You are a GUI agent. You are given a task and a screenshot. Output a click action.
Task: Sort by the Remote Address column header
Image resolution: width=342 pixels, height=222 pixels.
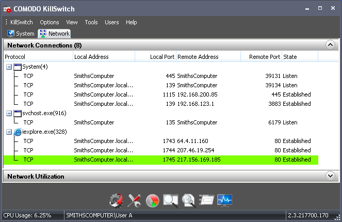(x=208, y=57)
